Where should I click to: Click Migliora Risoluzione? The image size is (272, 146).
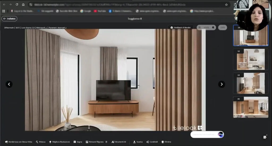click(x=59, y=142)
